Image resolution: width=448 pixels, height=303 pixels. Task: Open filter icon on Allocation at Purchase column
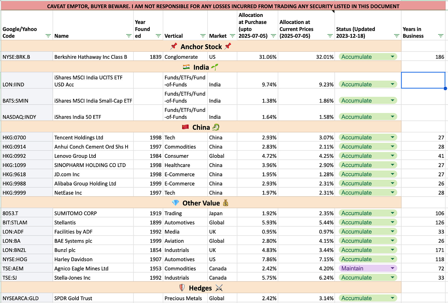click(273, 36)
